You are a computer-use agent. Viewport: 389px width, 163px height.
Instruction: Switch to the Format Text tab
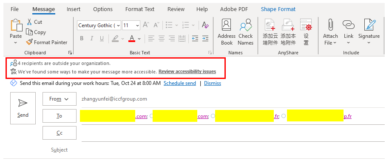pos(140,9)
